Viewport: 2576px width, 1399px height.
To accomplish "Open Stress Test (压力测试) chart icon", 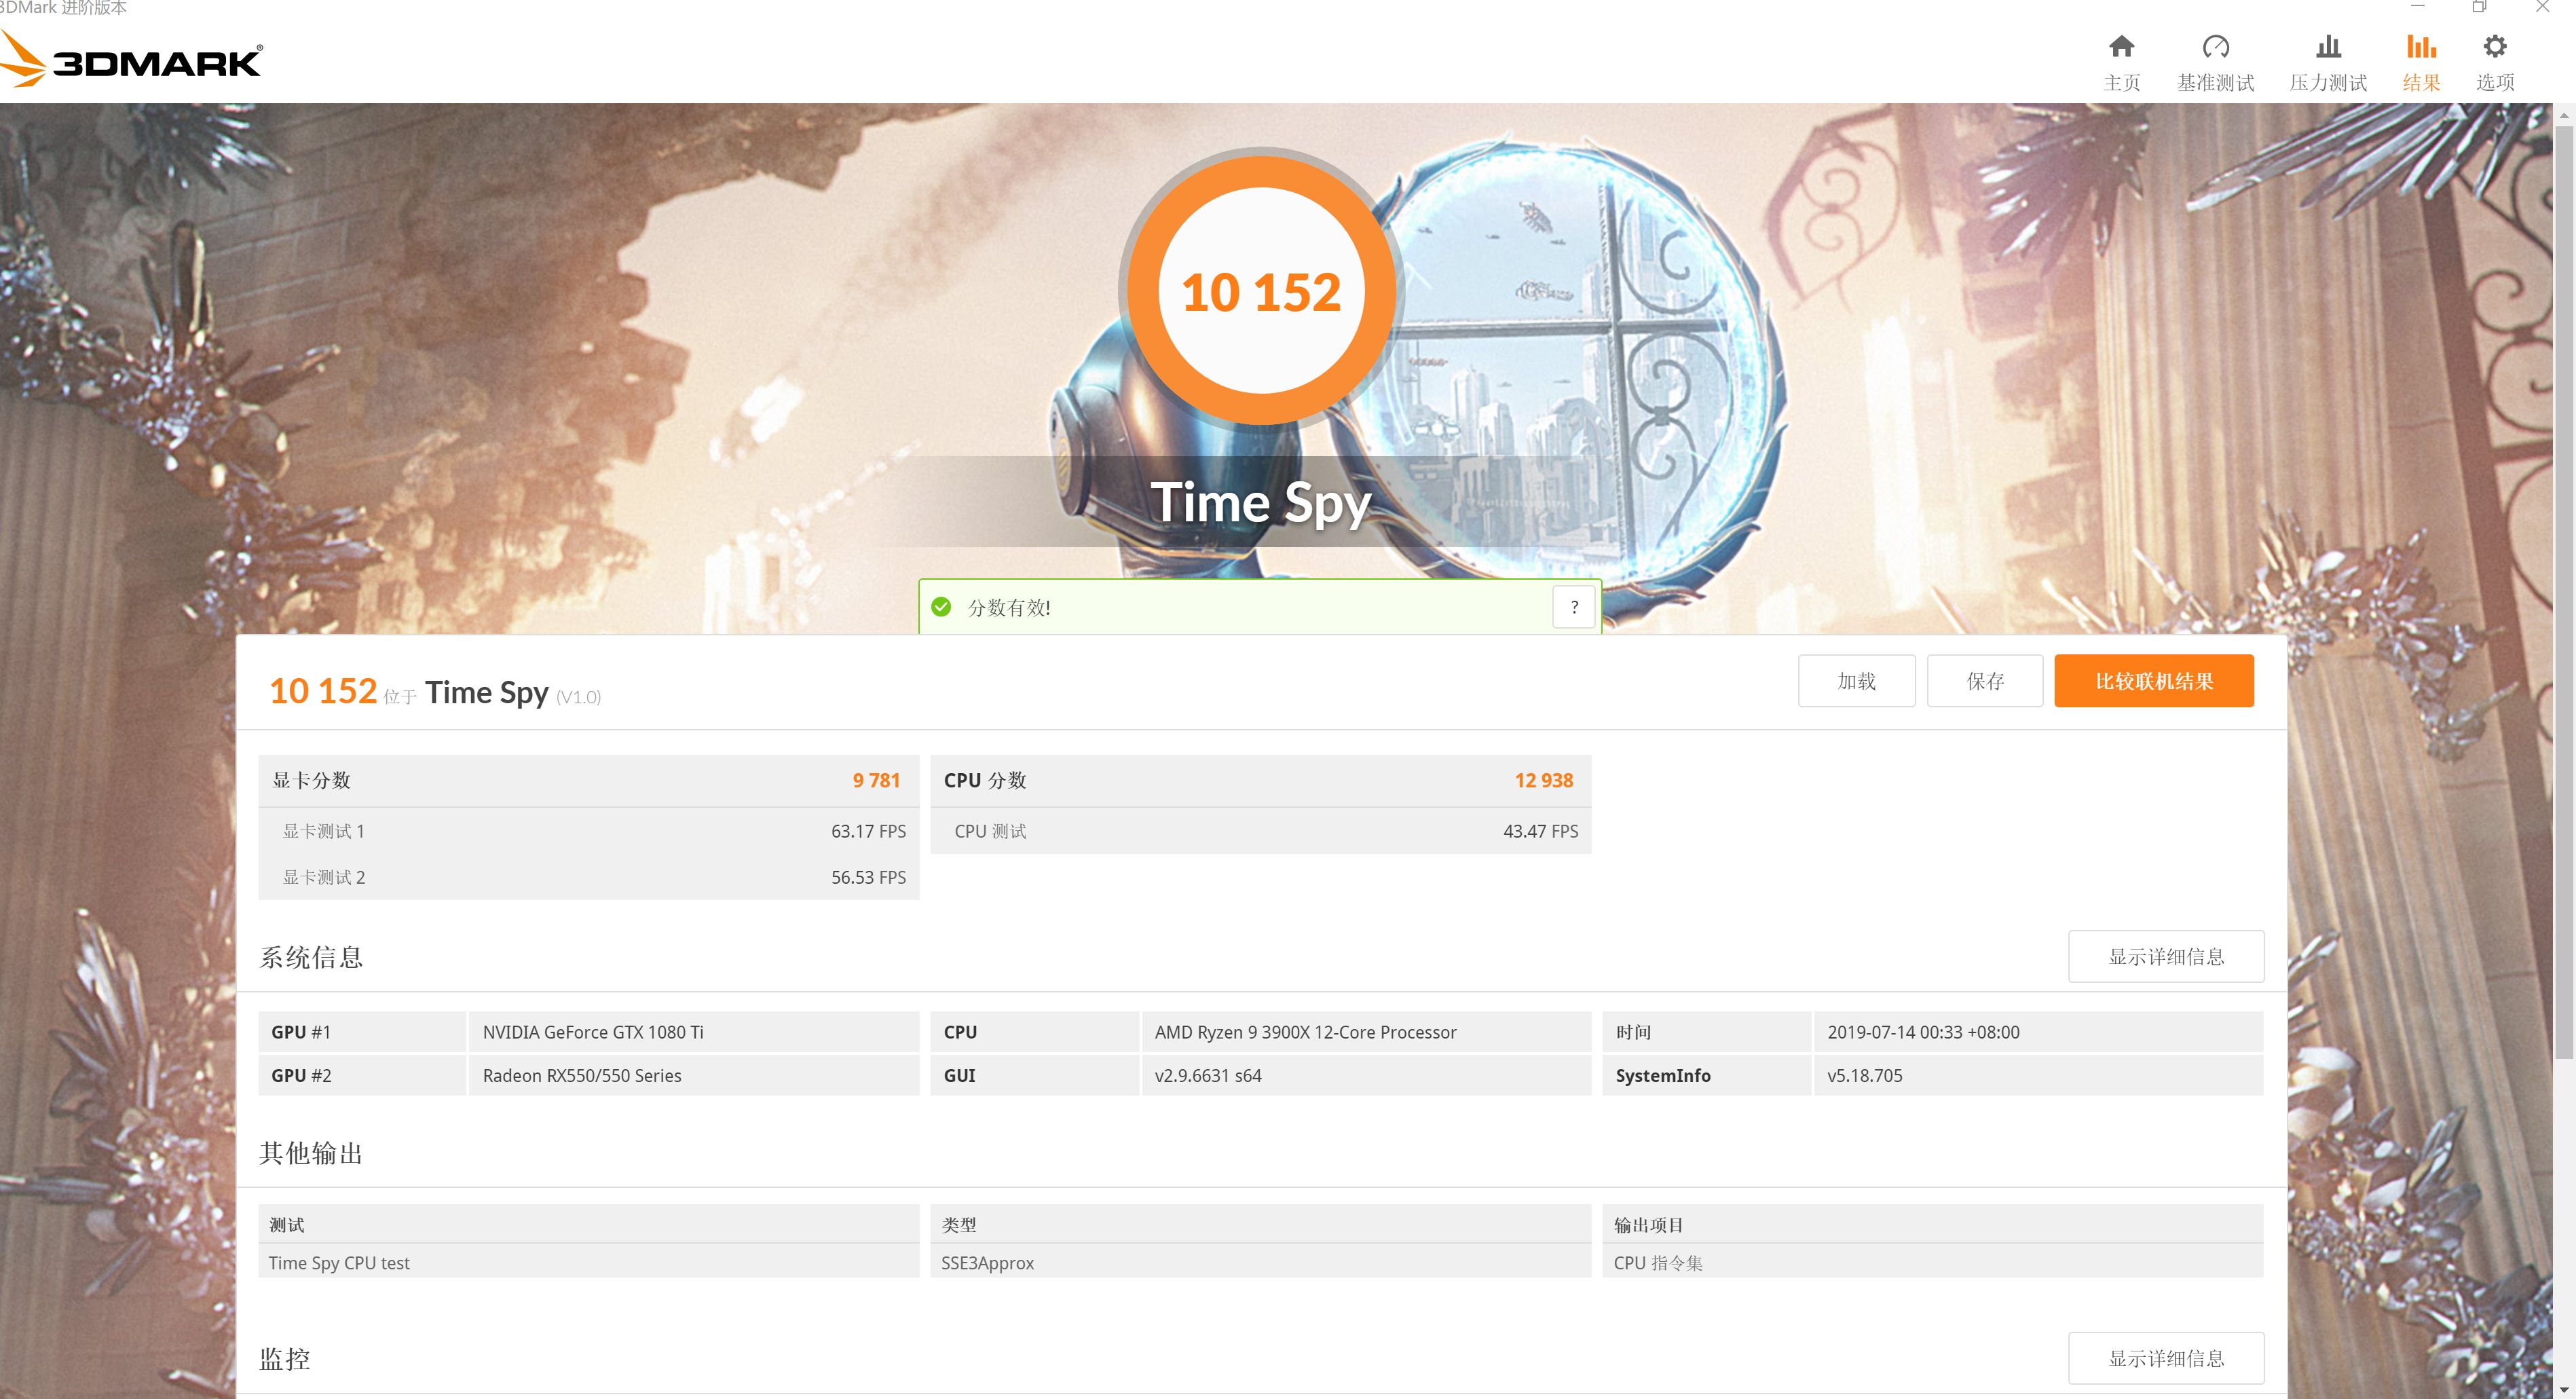I will coord(2328,47).
